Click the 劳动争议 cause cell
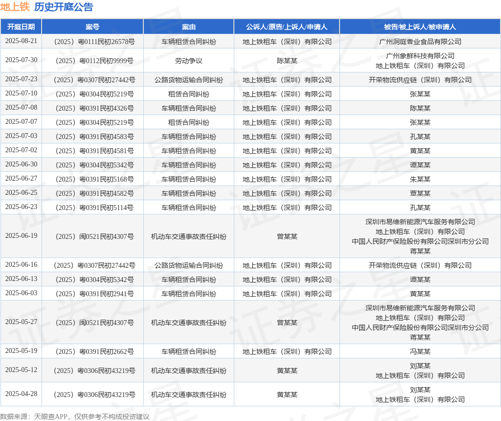The height and width of the screenshot is (421, 501). (188, 61)
